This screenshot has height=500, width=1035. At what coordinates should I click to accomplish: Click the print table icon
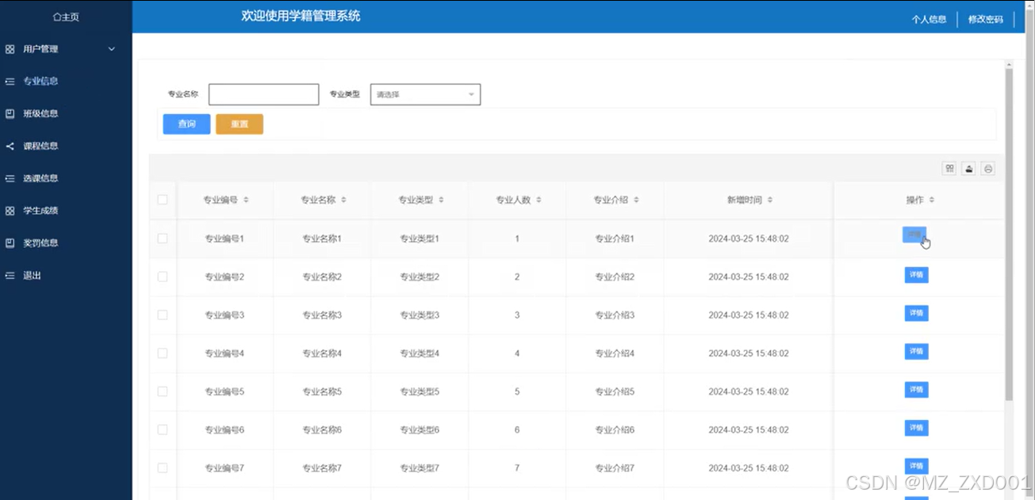coord(988,169)
